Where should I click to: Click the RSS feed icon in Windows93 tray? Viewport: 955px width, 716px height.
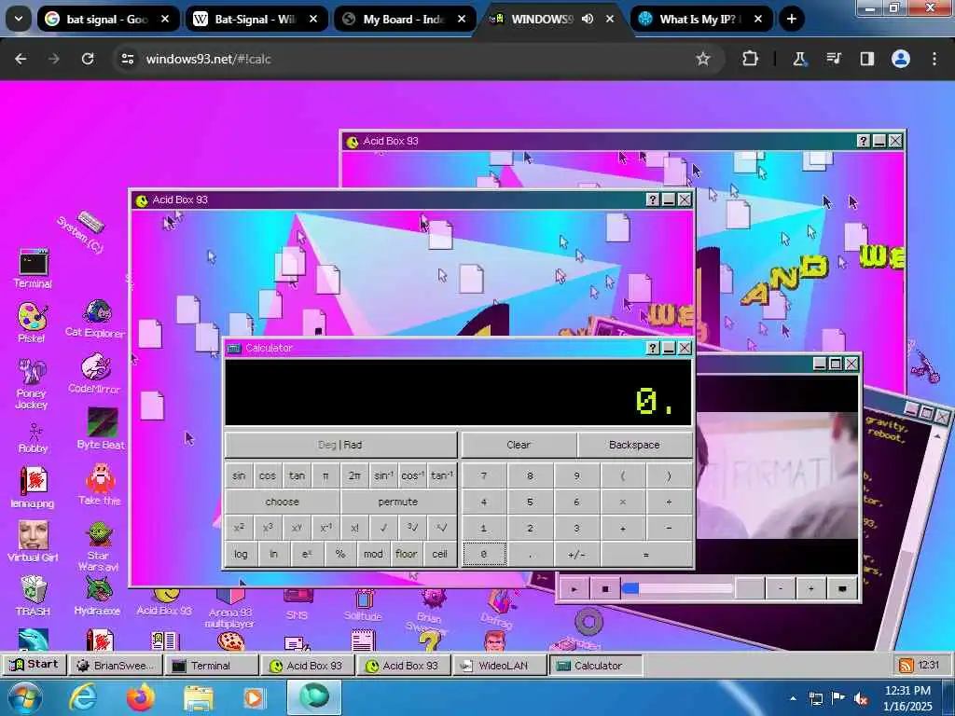pos(907,665)
